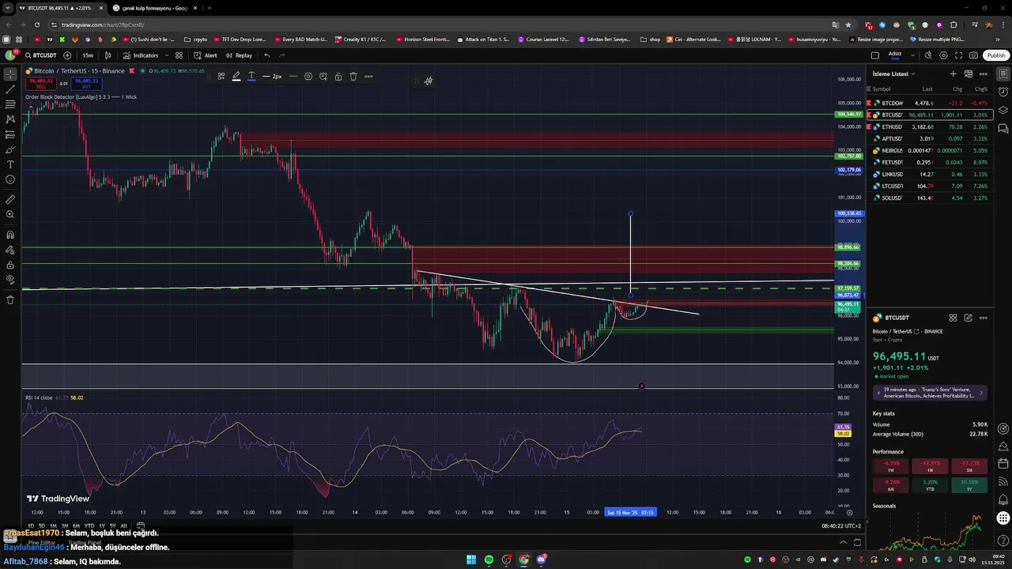Open the advanced view icon in watchlist header
The image size is (1012, 569).
point(968,73)
